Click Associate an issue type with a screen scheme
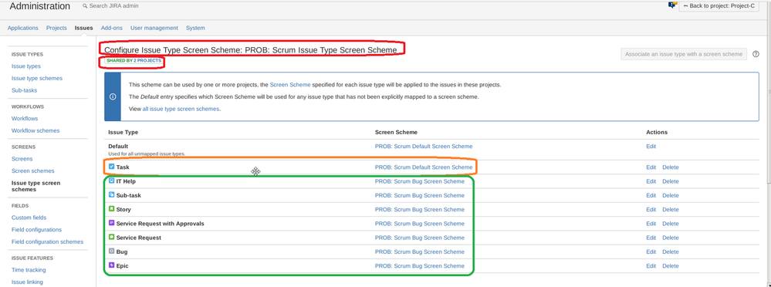 [684, 54]
